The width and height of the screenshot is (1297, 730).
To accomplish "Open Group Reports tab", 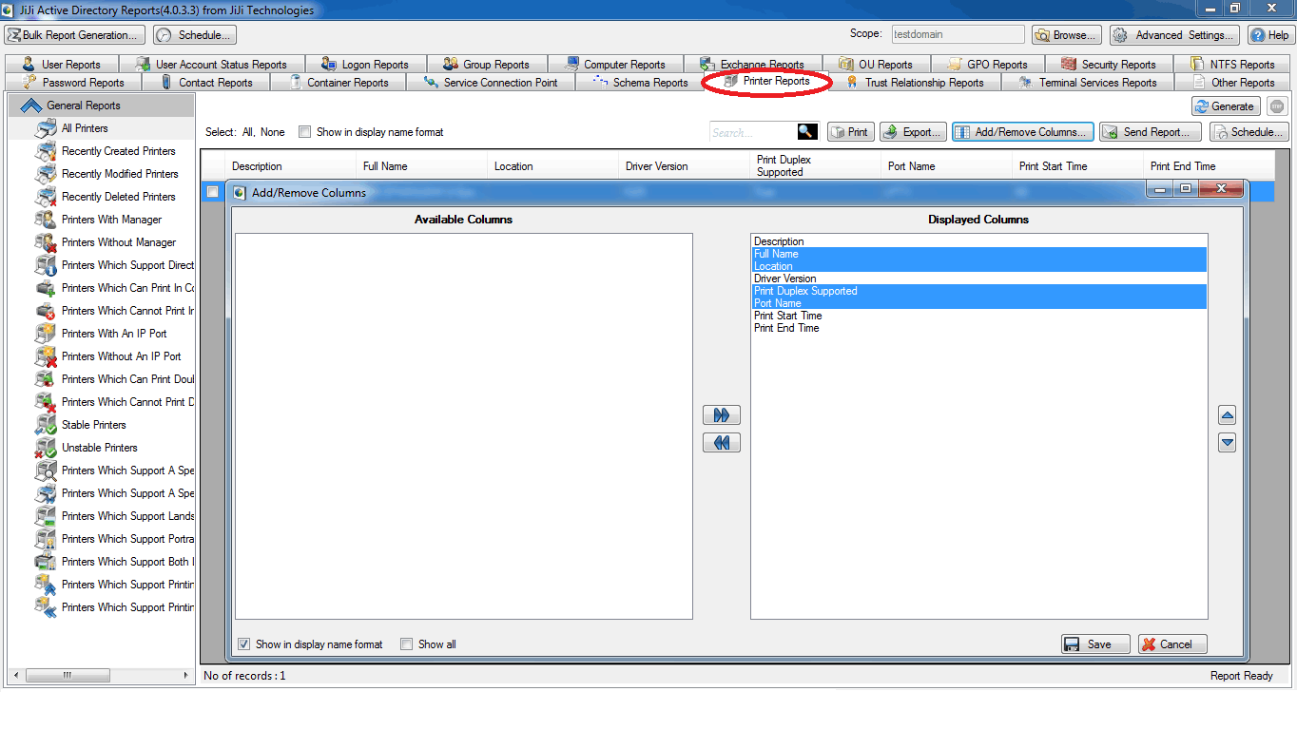I will [487, 65].
